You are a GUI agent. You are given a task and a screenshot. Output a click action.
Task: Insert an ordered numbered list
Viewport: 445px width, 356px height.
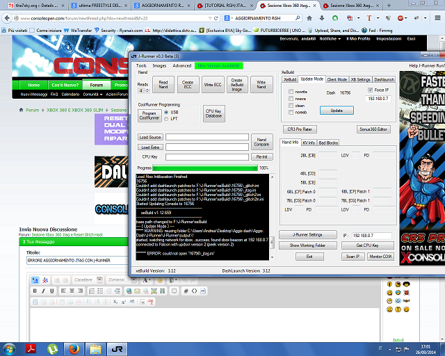tap(92, 291)
